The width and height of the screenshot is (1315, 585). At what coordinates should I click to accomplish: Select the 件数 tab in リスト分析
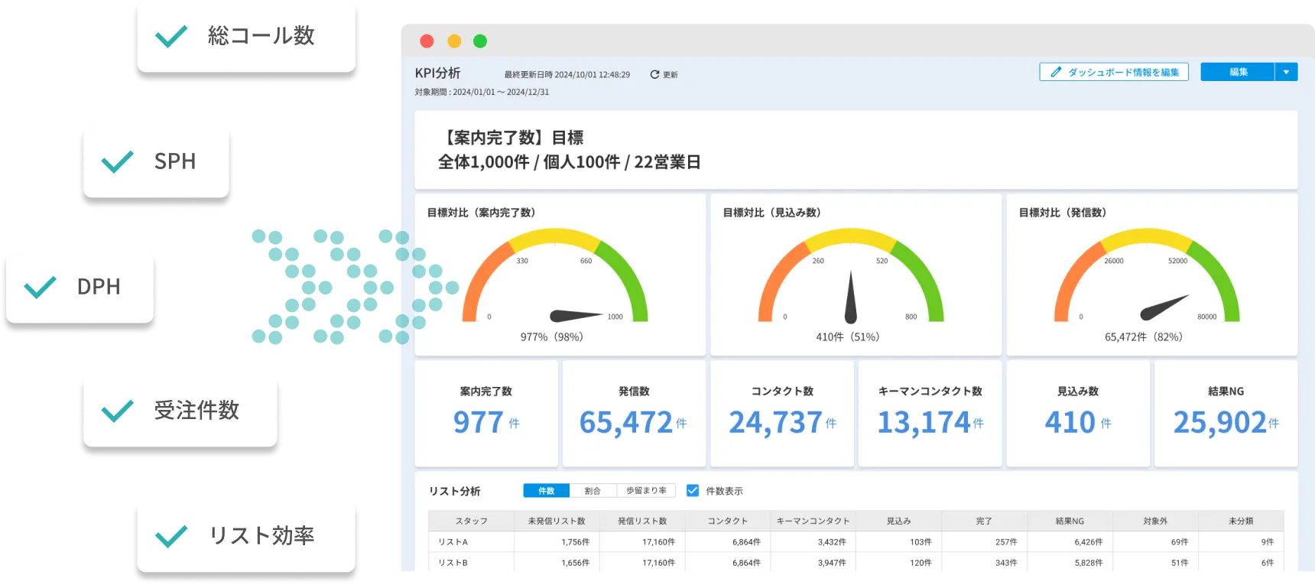tap(546, 491)
